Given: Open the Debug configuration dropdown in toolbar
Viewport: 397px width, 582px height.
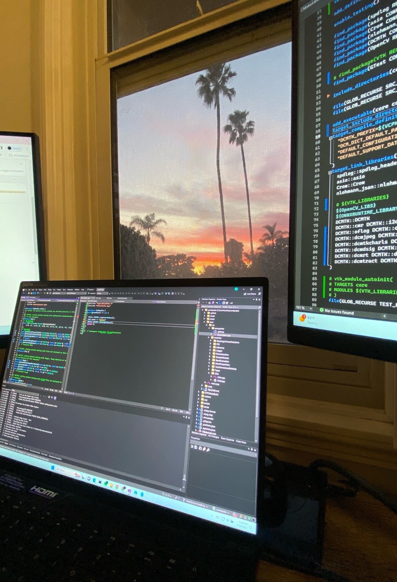Looking at the screenshot, I should tap(102, 293).
